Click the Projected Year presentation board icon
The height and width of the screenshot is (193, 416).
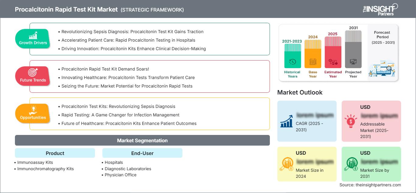point(353,62)
